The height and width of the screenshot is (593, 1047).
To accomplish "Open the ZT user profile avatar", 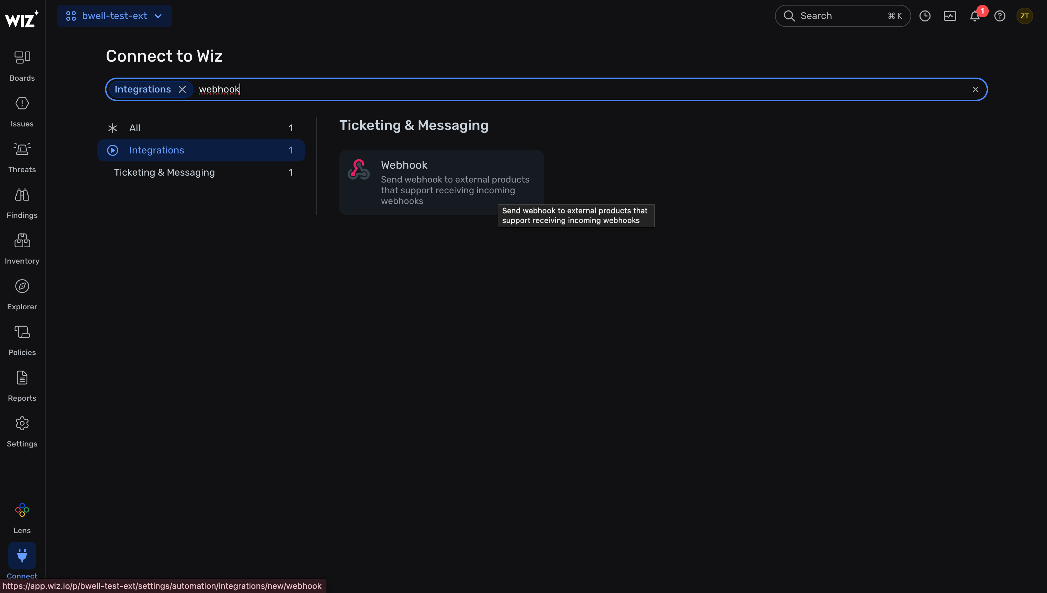I will 1024,16.
